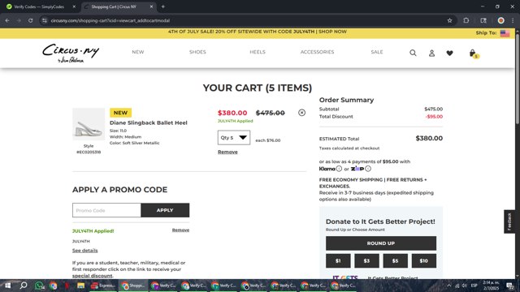Image resolution: width=520 pixels, height=292 pixels.
Task: Click the ESP language indicator
Action: [474, 286]
